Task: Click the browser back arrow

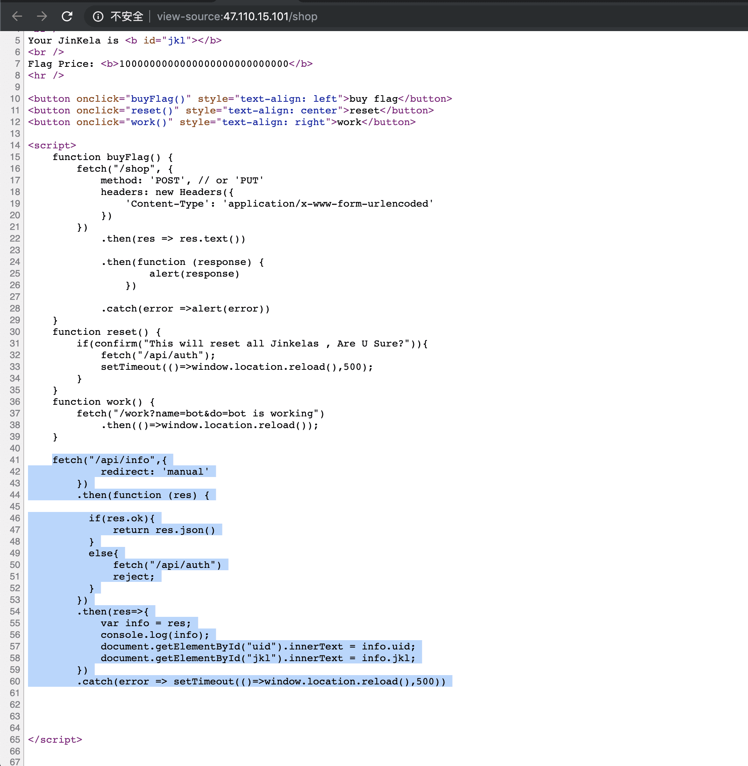Action: 17,16
